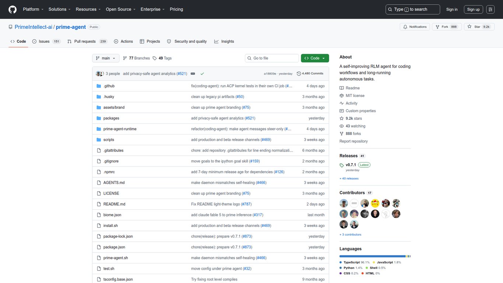
Task: Click the JavaScript language entry
Action: (x=387, y=262)
